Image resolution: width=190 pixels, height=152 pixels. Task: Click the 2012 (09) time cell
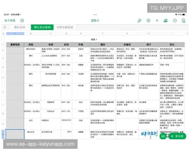click(x=66, y=78)
